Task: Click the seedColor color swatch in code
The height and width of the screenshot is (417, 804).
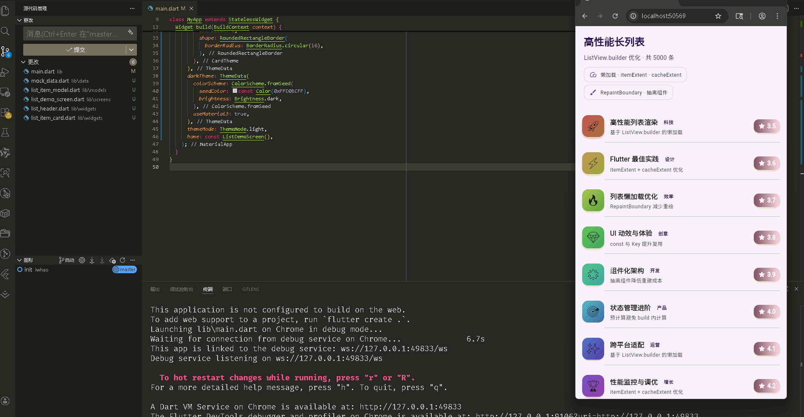Action: point(235,91)
